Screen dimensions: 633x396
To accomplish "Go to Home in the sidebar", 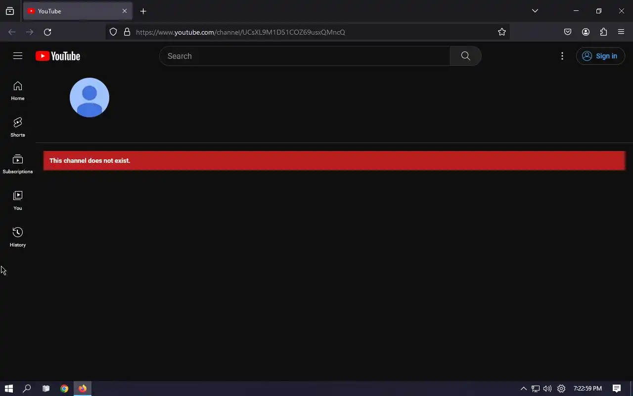I will tap(18, 91).
